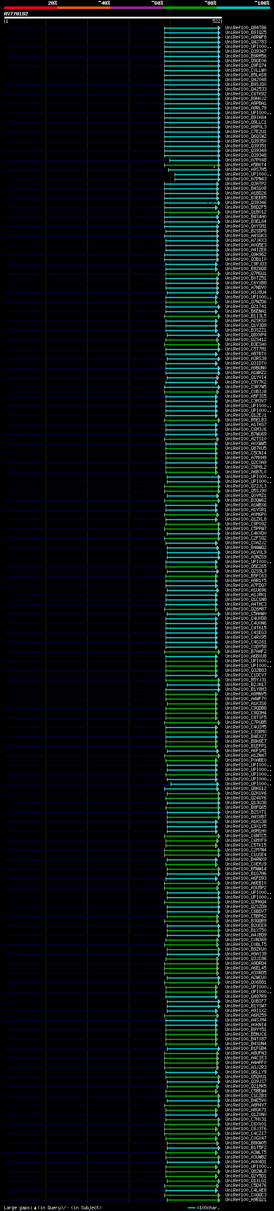Open hit UniRef100_A9RL79

(246, 108)
